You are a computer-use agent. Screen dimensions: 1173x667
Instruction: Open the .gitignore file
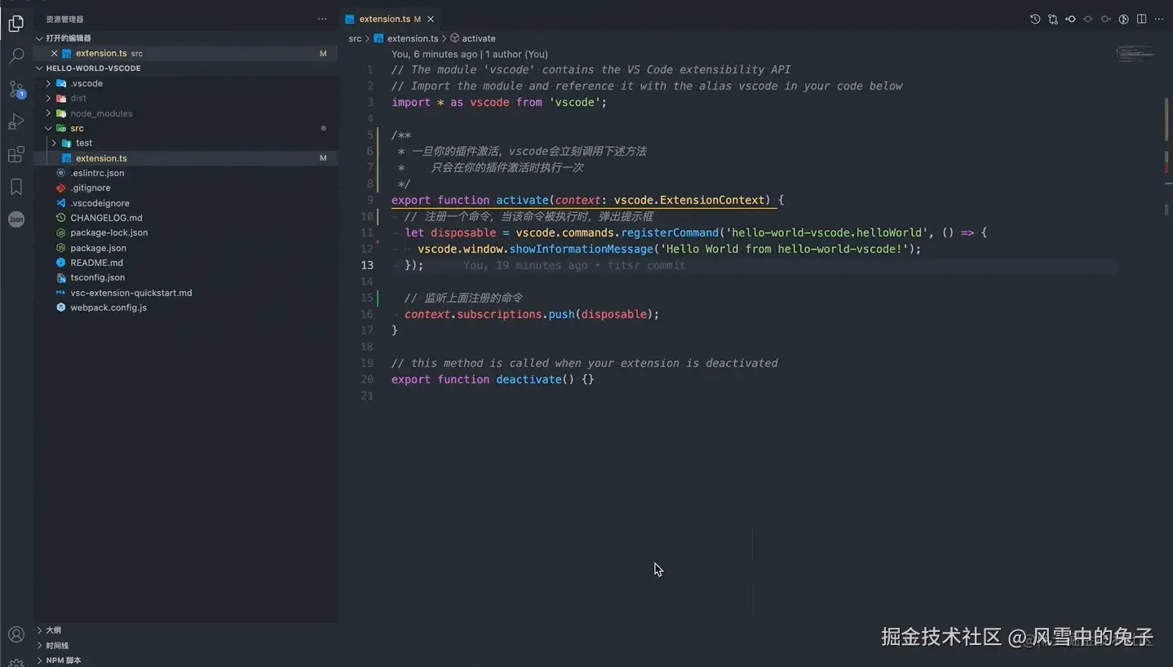(x=184, y=188)
